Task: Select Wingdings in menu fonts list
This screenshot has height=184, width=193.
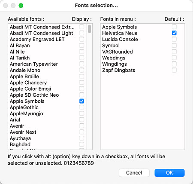Action: (115, 64)
